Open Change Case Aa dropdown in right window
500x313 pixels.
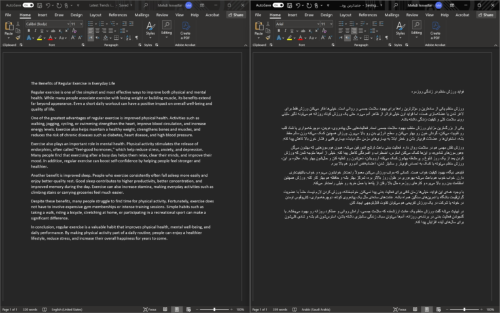point(313,37)
